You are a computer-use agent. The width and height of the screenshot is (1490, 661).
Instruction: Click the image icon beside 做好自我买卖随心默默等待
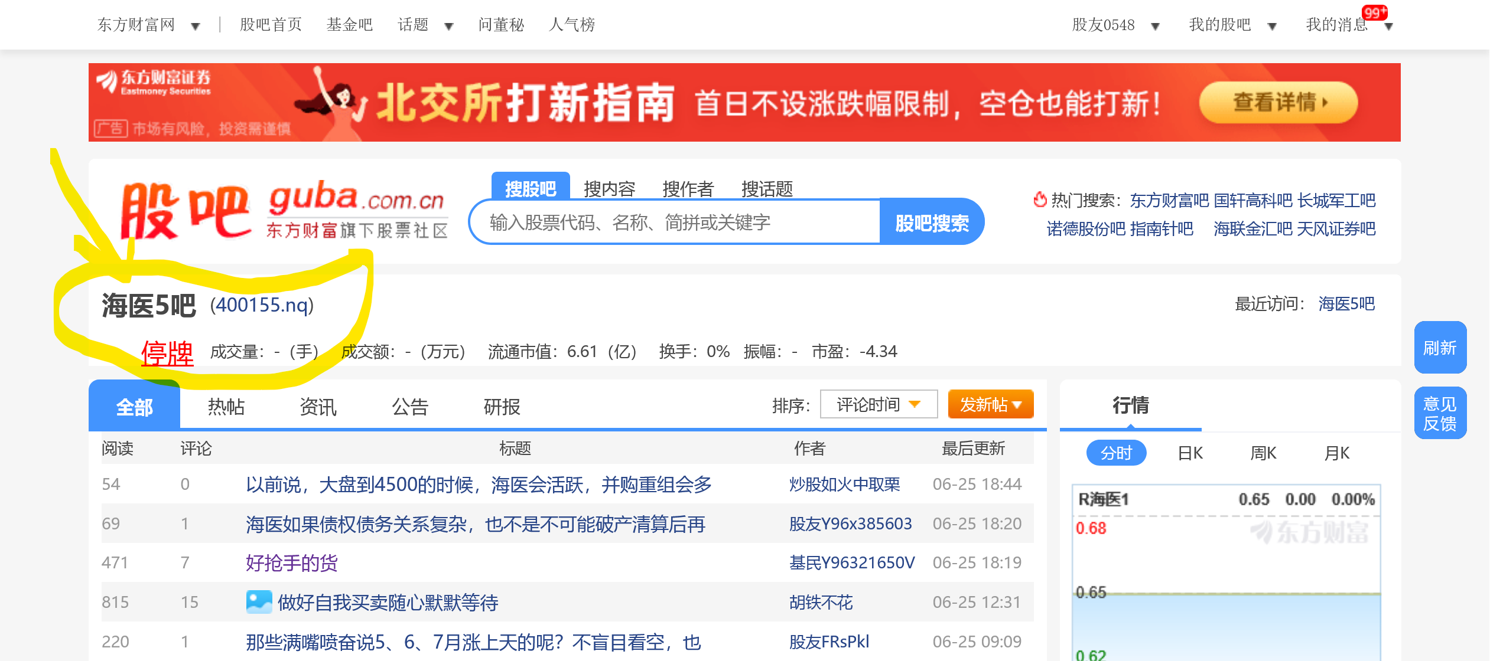point(259,602)
